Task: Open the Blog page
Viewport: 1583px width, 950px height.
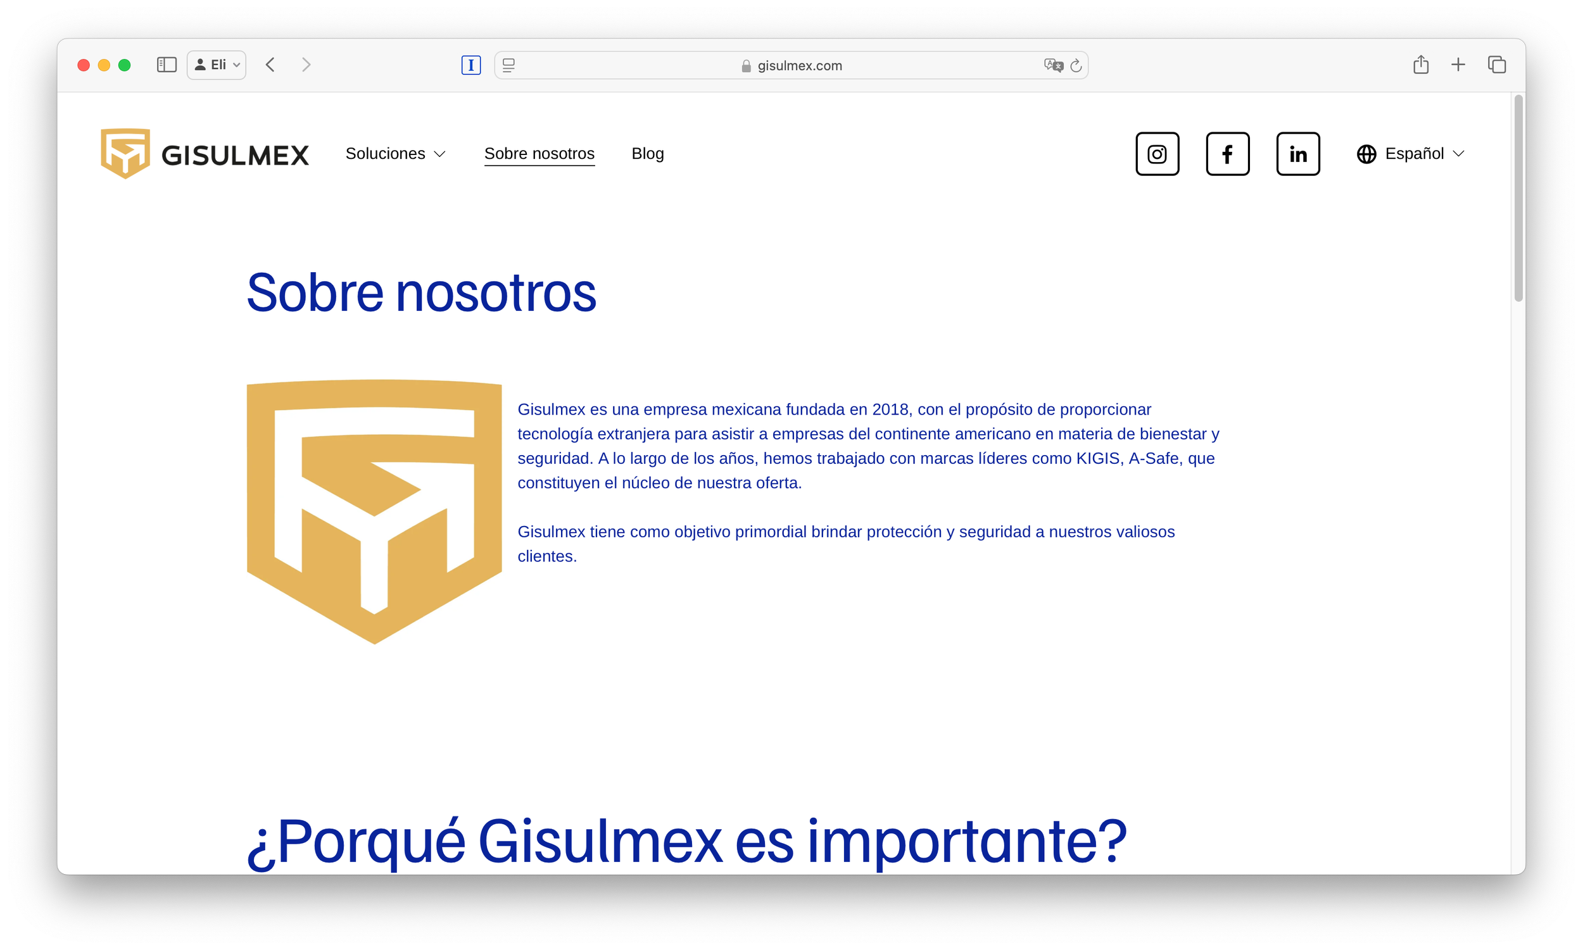Action: click(647, 154)
